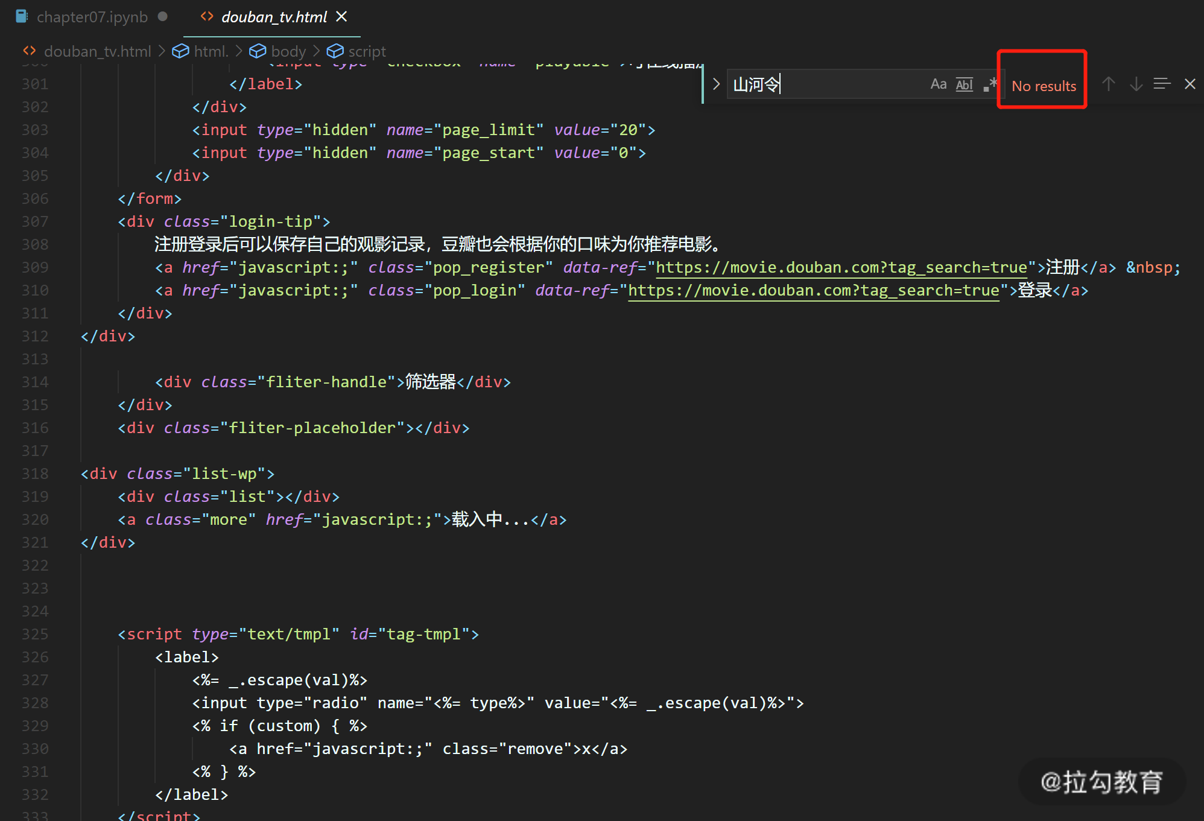Click the No results message
The width and height of the screenshot is (1204, 821).
point(1044,86)
